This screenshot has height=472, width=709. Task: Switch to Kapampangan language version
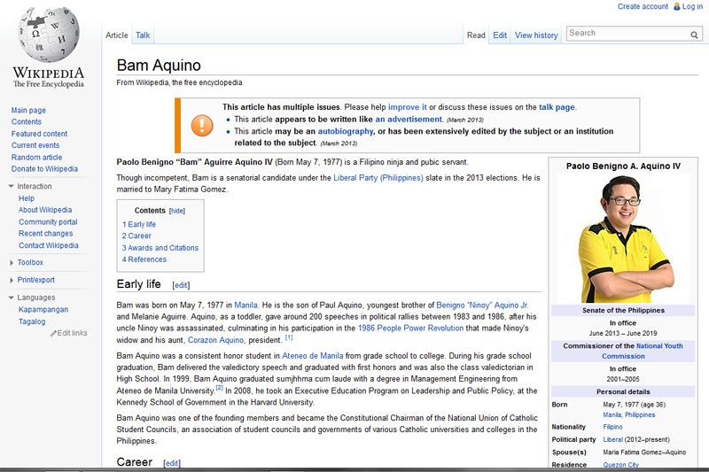tap(43, 310)
